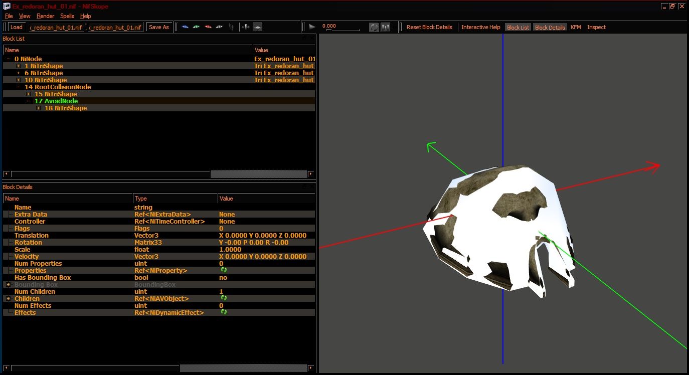Collapse the 17 AvoidNode
The width and height of the screenshot is (689, 375).
click(28, 101)
